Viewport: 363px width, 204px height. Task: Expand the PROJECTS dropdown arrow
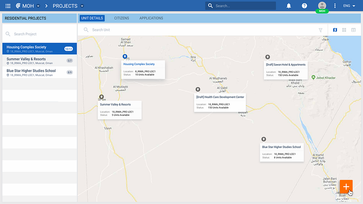pyautogui.click(x=82, y=6)
